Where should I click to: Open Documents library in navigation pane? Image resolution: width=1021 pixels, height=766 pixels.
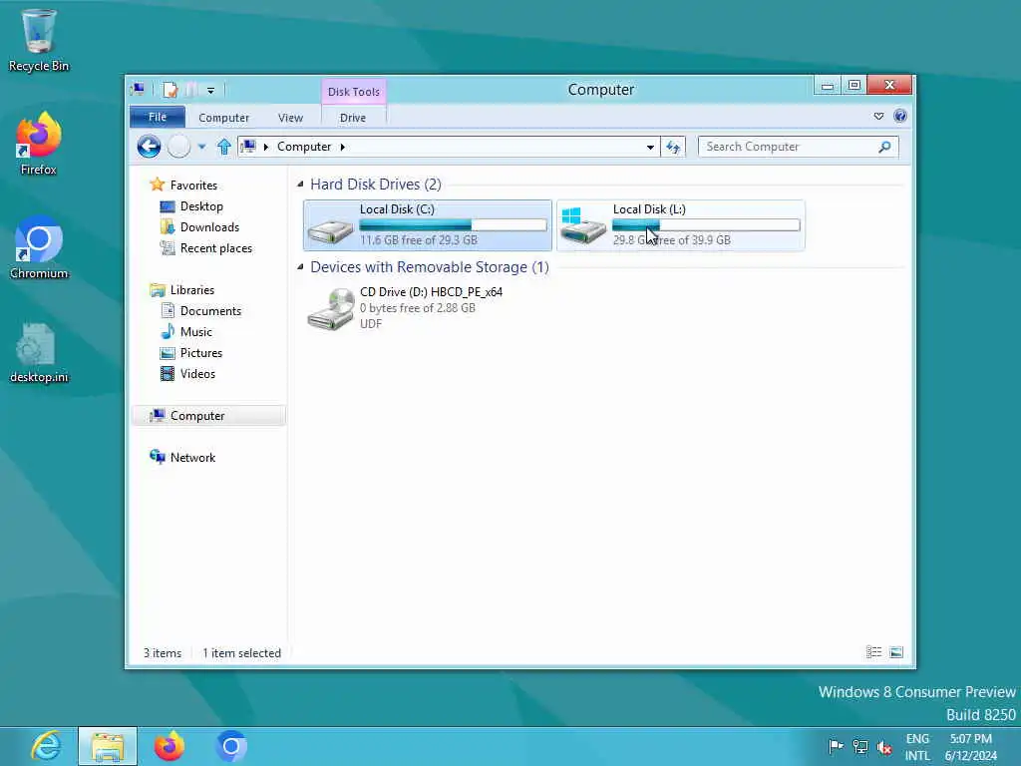pos(210,311)
